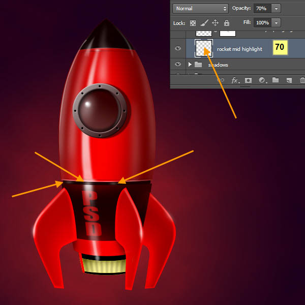Viewport: 305px width, 305px height.
Task: Toggle visibility of the shadows group
Action: coord(178,65)
